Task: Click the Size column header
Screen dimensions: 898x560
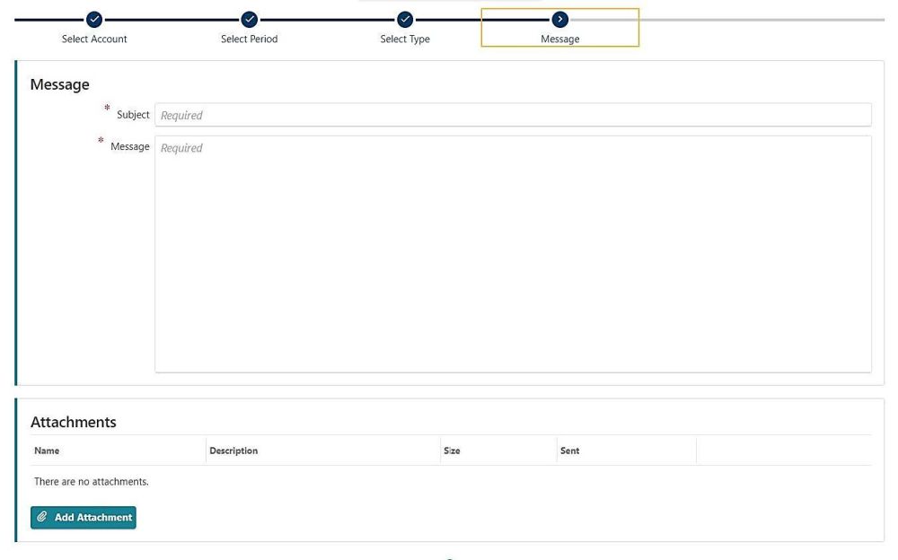Action: tap(452, 451)
